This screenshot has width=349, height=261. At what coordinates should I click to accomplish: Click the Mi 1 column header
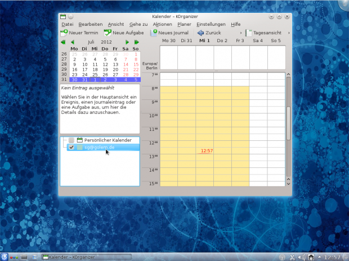tap(204, 40)
